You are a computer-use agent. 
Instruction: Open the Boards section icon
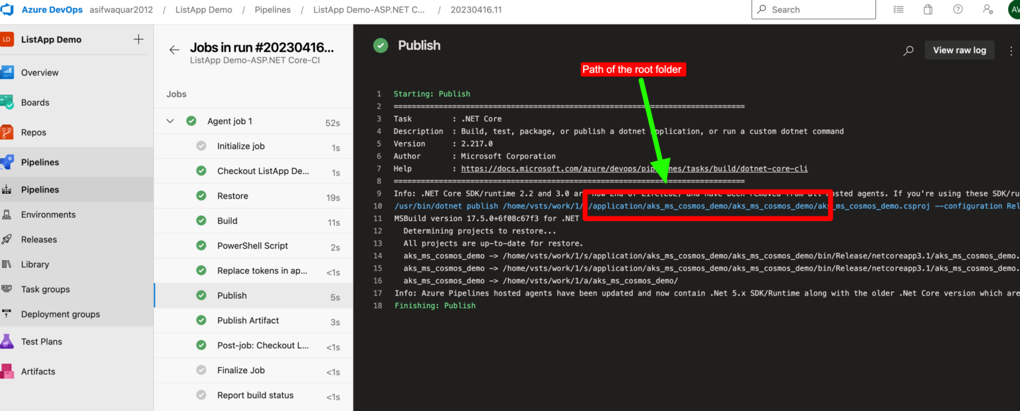tap(10, 102)
